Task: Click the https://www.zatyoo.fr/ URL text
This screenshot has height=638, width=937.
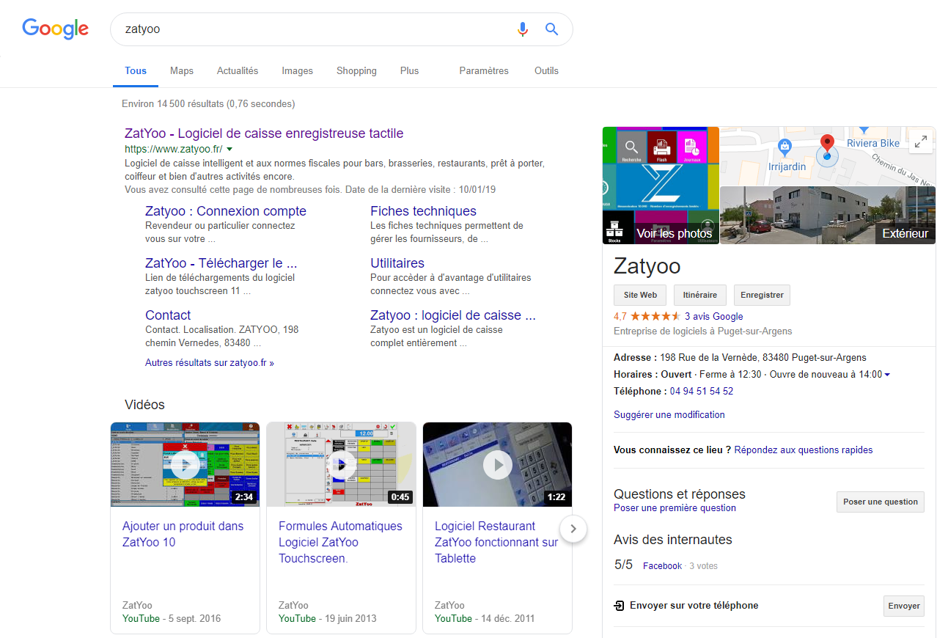Action: (x=173, y=149)
